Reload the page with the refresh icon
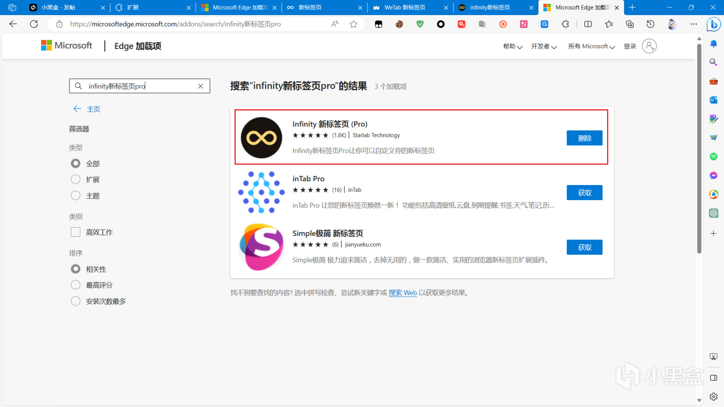 [x=34, y=24]
